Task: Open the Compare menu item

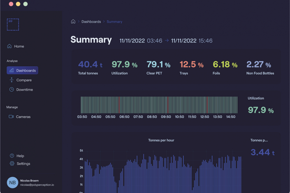Action: point(24,80)
